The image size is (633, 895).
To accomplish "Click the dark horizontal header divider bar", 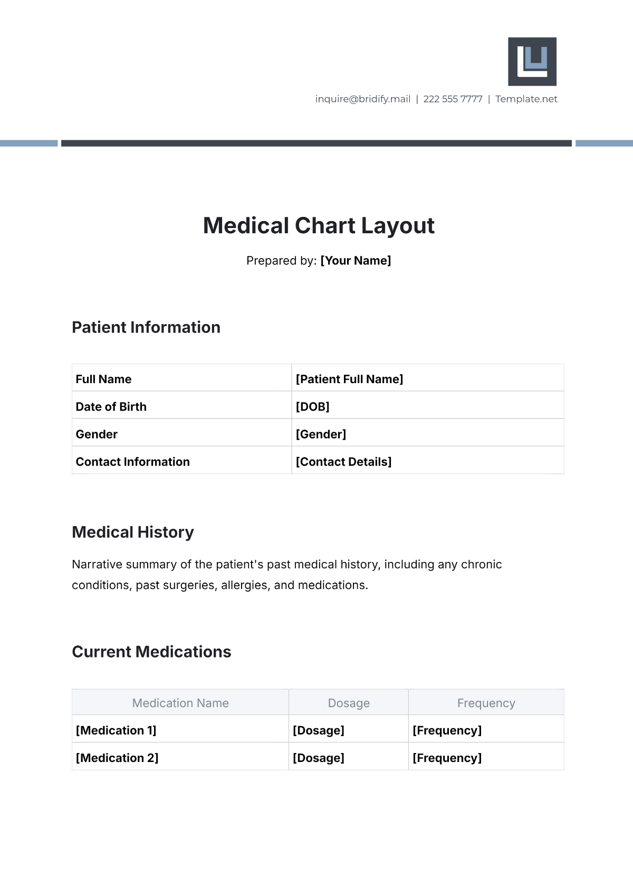I will pos(316,143).
